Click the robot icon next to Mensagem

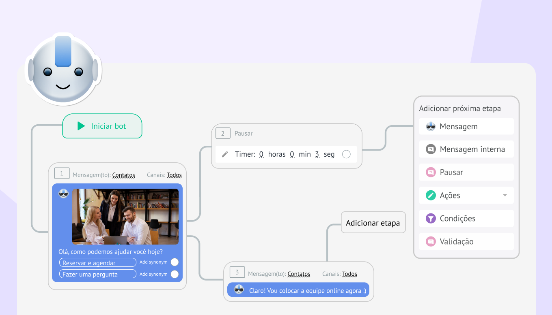pos(431,126)
